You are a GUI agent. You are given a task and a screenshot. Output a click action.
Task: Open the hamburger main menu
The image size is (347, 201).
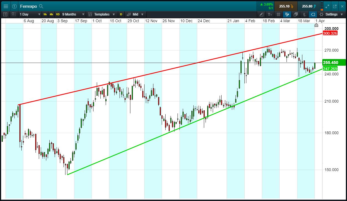point(6,6)
